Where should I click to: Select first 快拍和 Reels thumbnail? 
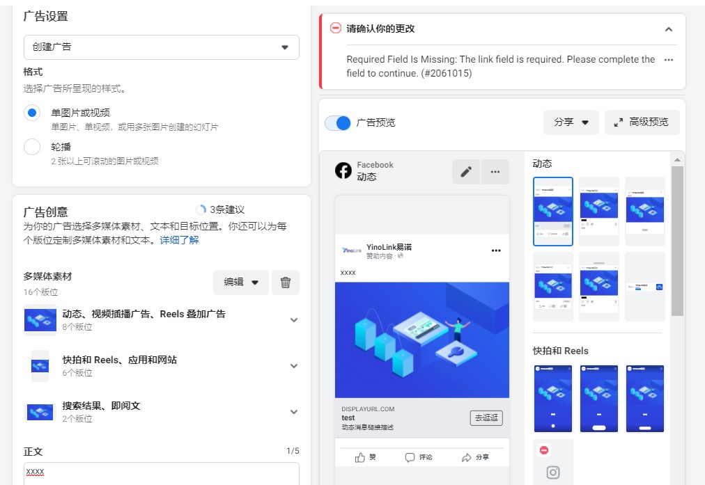(553, 398)
